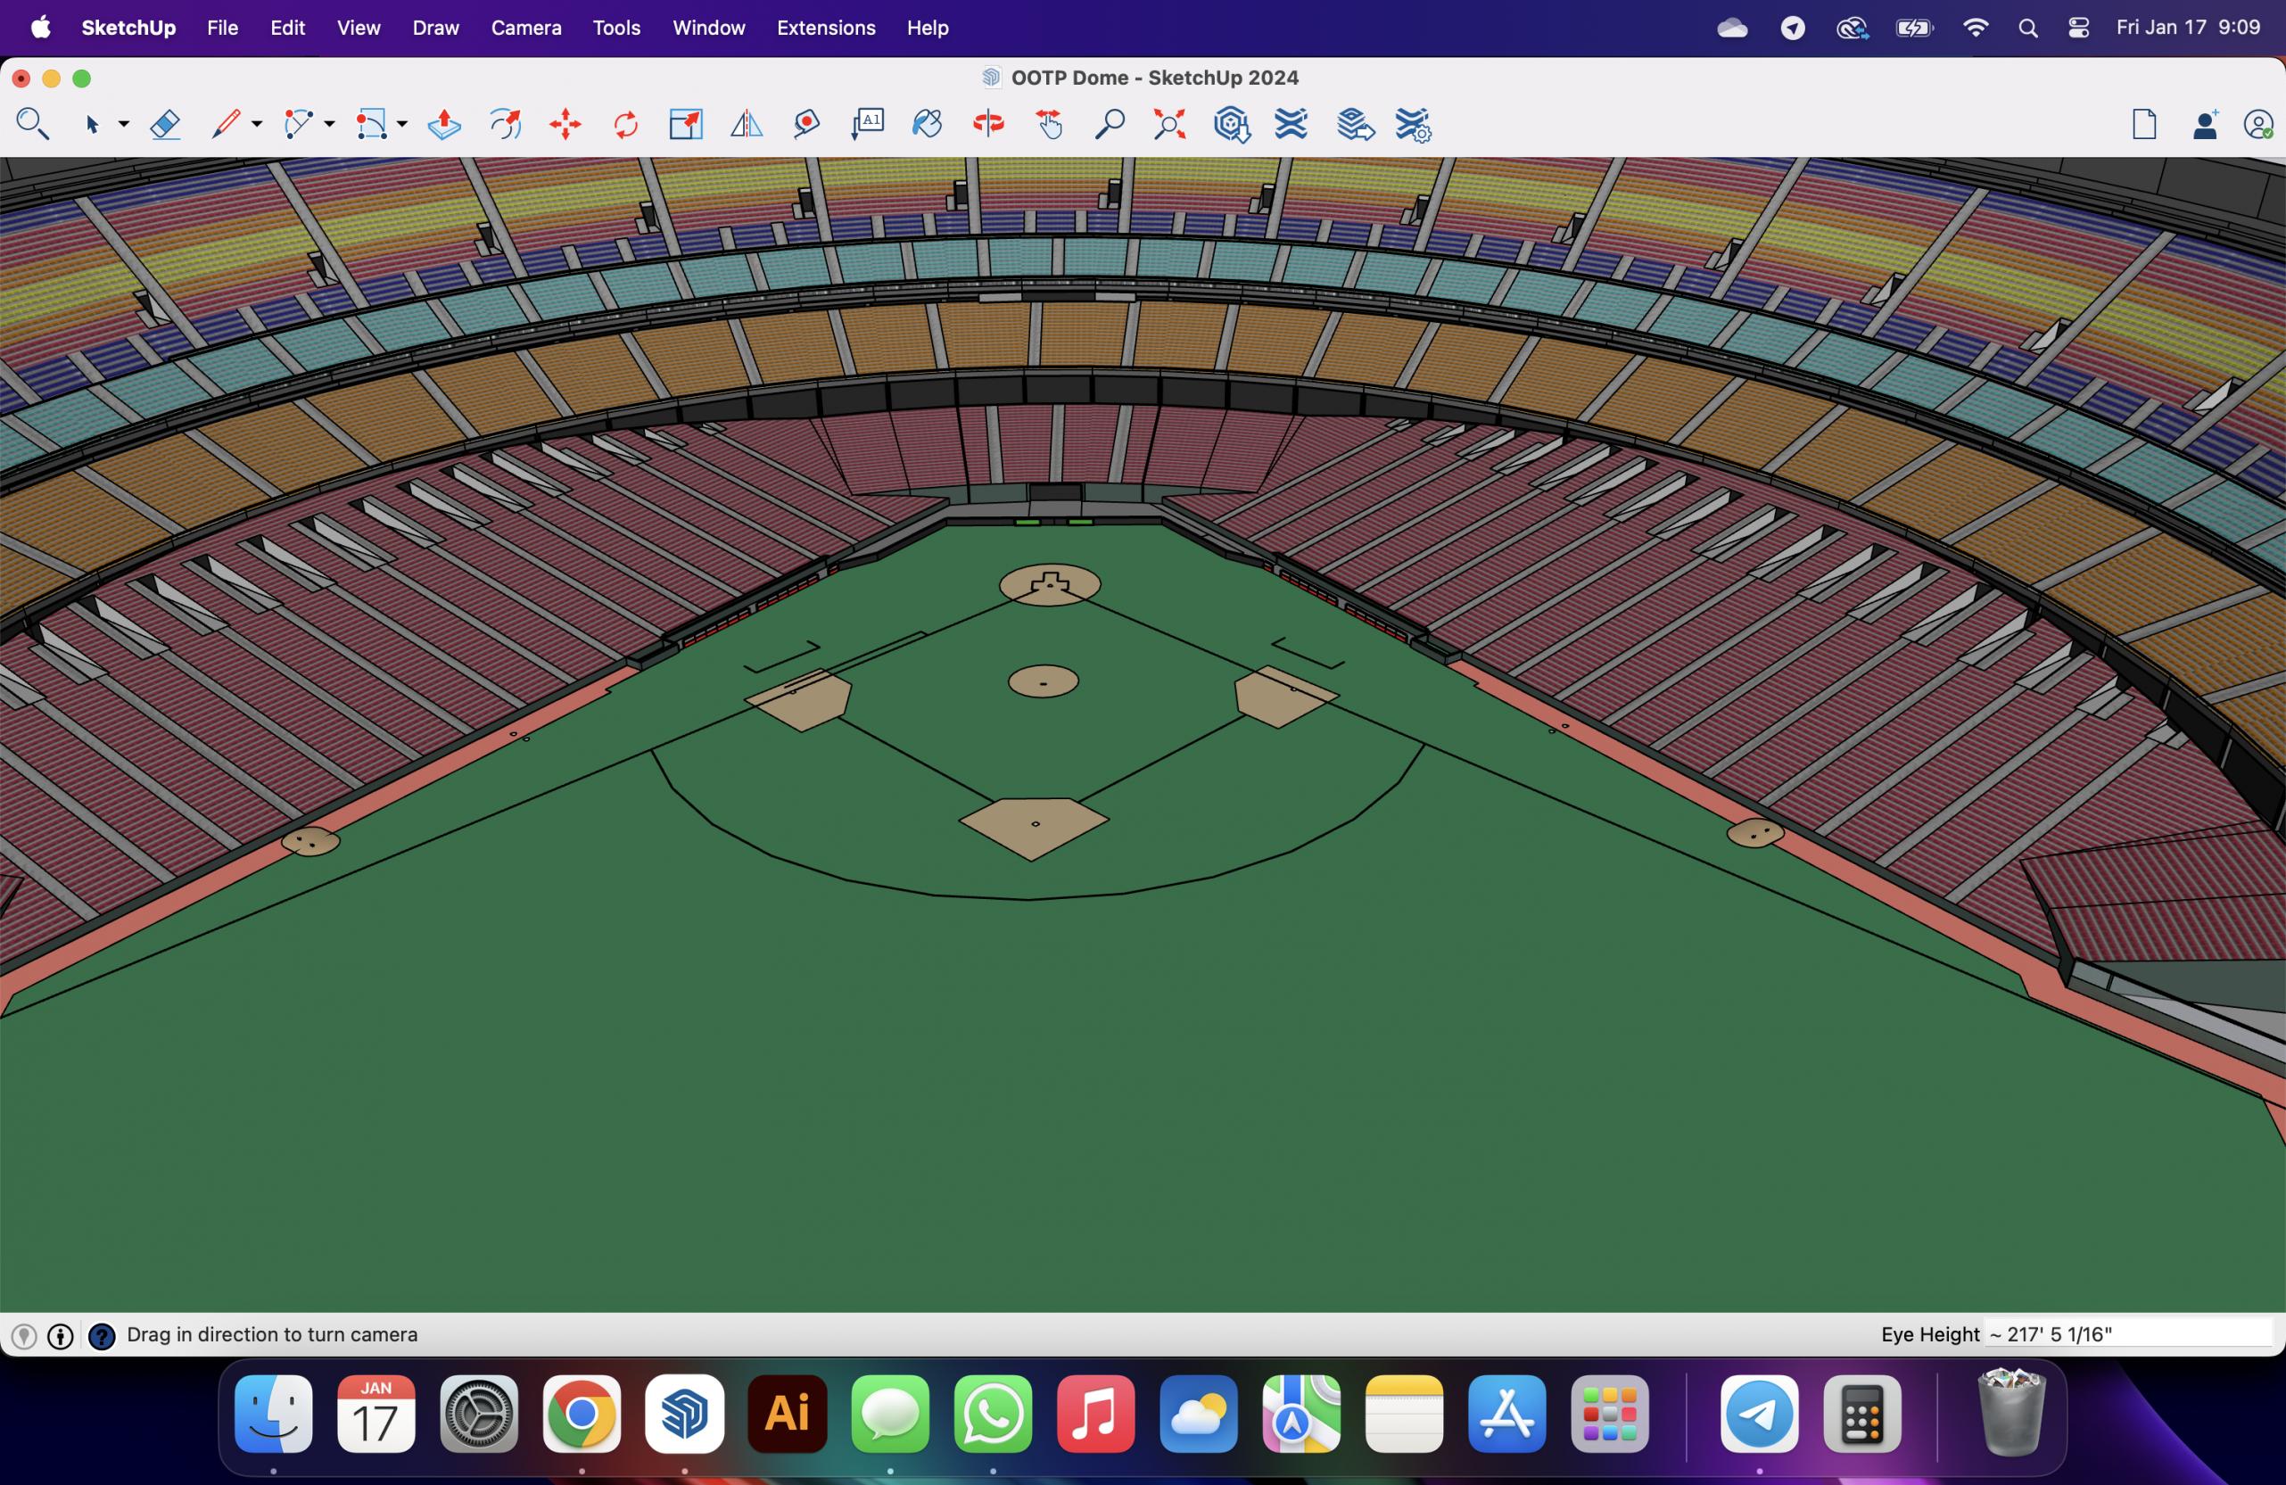Image resolution: width=2286 pixels, height=1485 pixels.
Task: Open the 3D Warehouse
Action: (x=1230, y=125)
